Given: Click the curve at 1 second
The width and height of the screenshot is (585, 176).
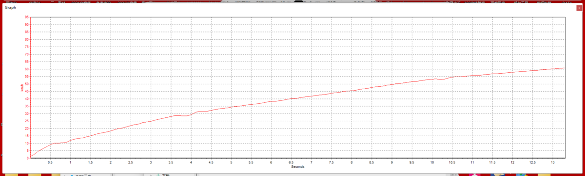Looking at the screenshot, I should [x=71, y=141].
